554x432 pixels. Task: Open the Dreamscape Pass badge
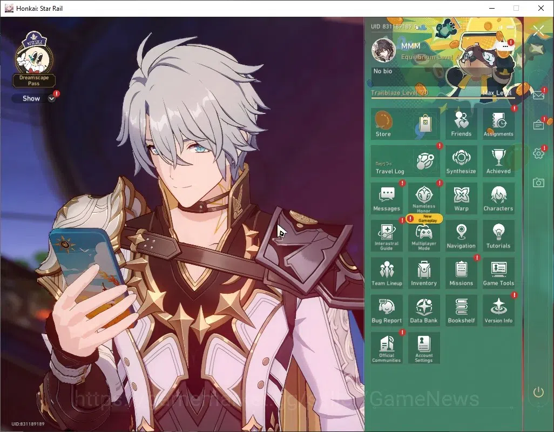34,59
